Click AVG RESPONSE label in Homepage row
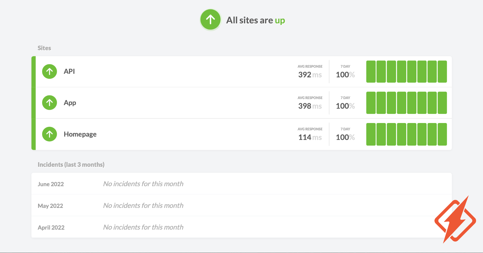This screenshot has height=253, width=483. pyautogui.click(x=310, y=129)
